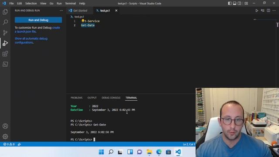This screenshot has height=157, width=279.
Task: Click the Run and Debug button
Action: tap(38, 20)
